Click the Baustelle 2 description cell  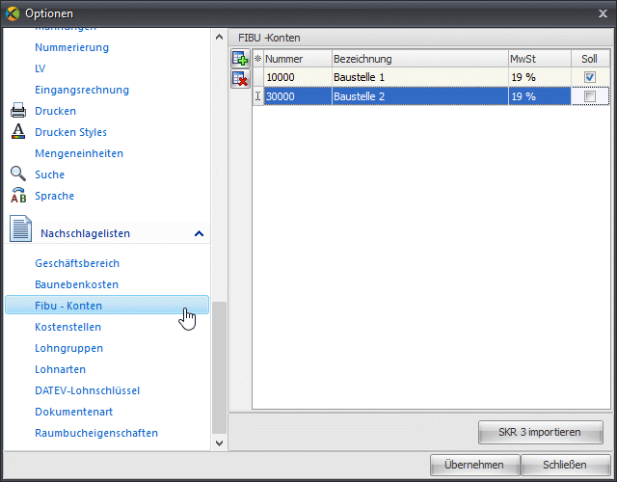pos(420,96)
